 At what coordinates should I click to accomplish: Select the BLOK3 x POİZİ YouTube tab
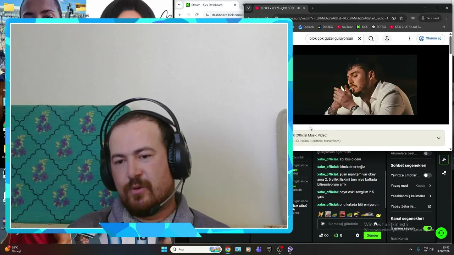[x=277, y=8]
